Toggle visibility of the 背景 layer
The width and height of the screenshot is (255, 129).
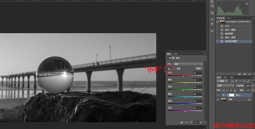(x=218, y=100)
